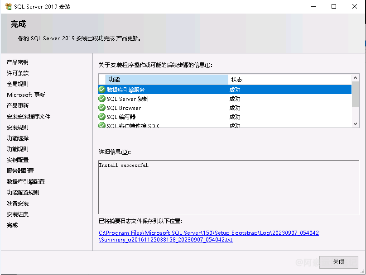This screenshot has height=275, width=366.
Task: Click the 功能规则 step
Action: pyautogui.click(x=18, y=149)
